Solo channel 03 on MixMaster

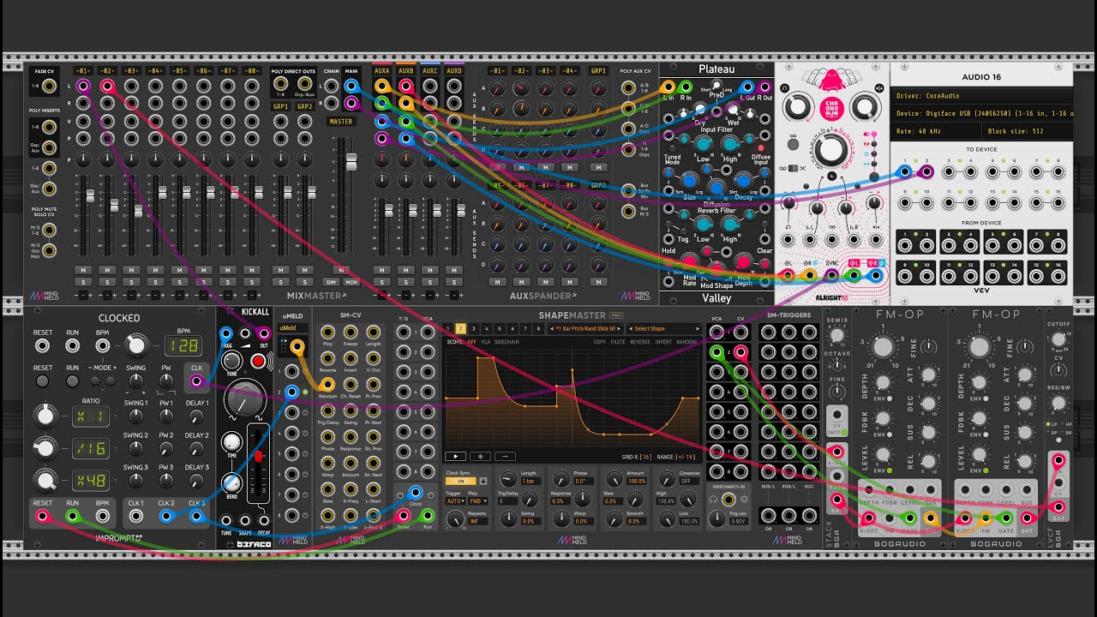(131, 282)
